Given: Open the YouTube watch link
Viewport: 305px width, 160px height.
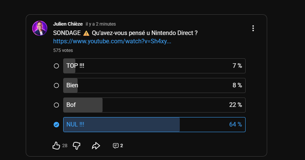Looking at the screenshot, I should tap(112, 41).
